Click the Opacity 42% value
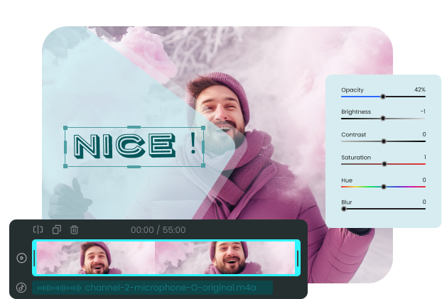The image size is (442, 299). pos(420,89)
